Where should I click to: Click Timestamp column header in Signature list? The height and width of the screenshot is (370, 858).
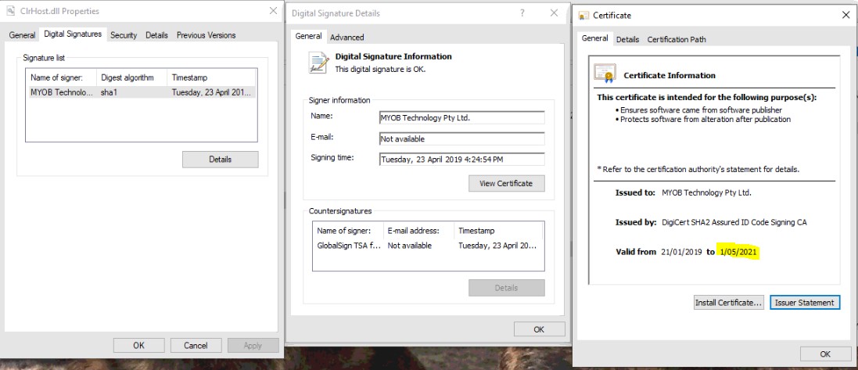click(x=211, y=77)
